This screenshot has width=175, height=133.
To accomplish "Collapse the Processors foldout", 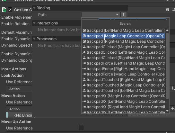I will pos(34,39).
